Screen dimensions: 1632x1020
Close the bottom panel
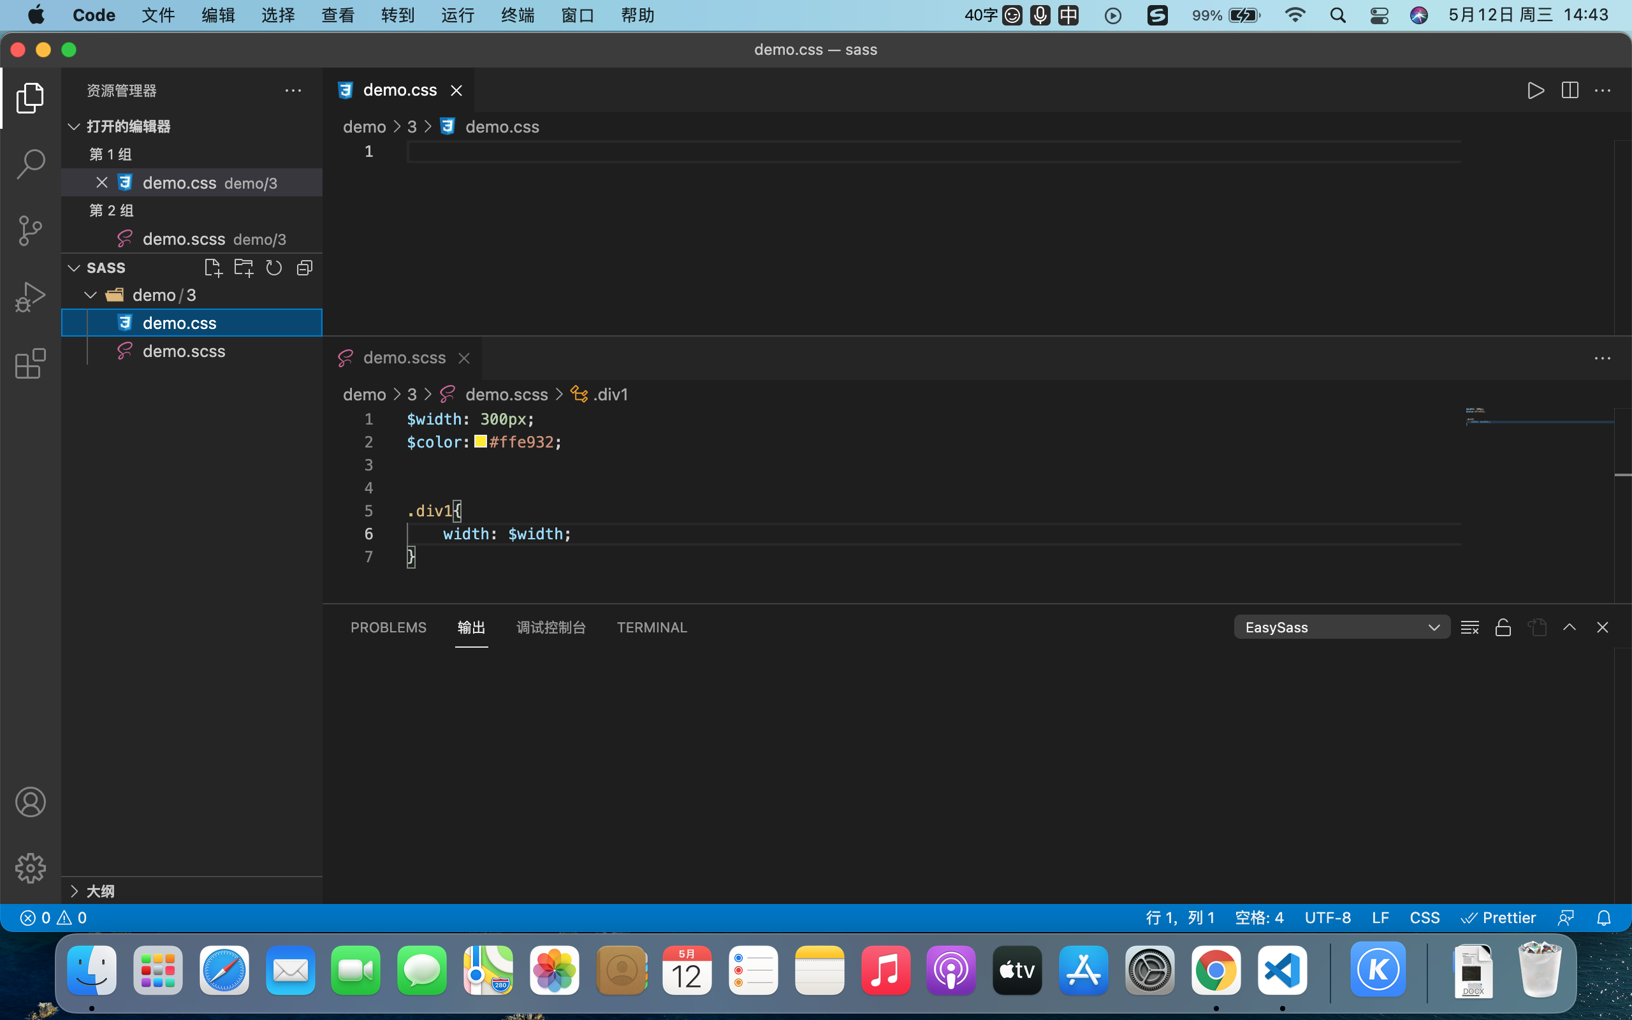click(x=1603, y=627)
